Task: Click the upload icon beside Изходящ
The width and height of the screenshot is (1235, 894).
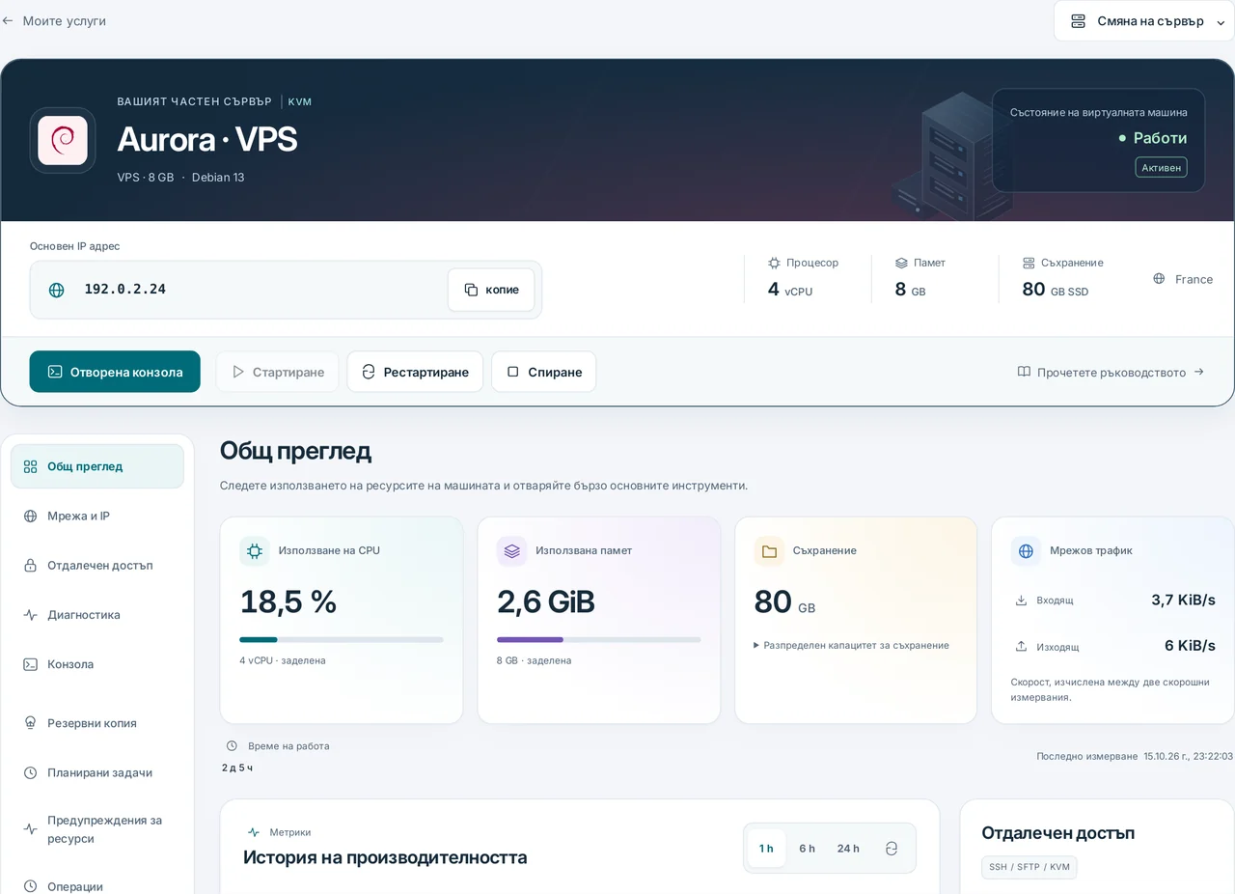Action: 1021,646
